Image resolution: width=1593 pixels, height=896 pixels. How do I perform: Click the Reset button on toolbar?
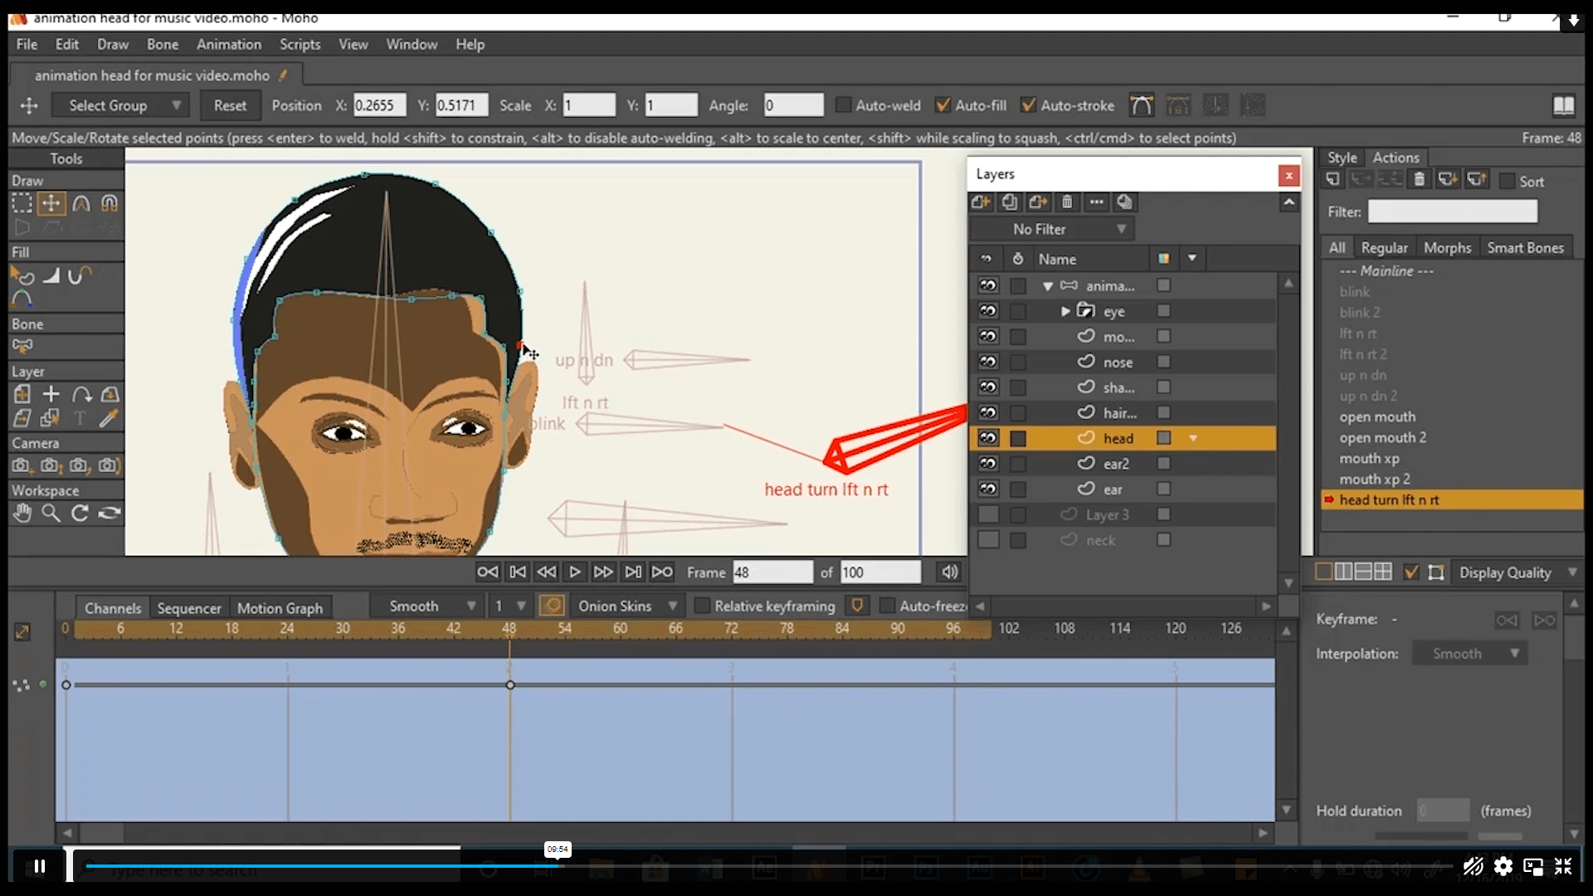pos(230,105)
